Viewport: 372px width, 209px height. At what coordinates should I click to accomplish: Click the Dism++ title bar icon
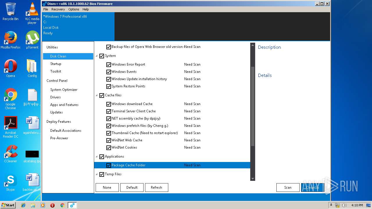(x=44, y=4)
